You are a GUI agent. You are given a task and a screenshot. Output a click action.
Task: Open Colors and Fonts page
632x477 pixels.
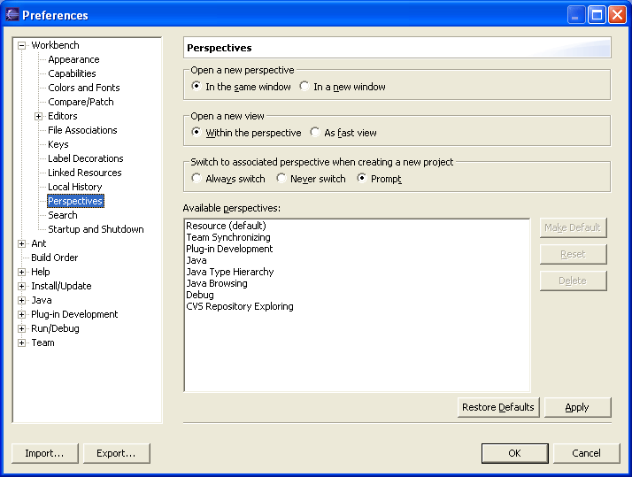84,88
